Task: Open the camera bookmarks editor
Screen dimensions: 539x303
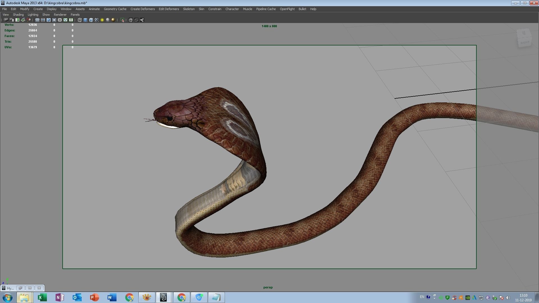Action: [17, 20]
